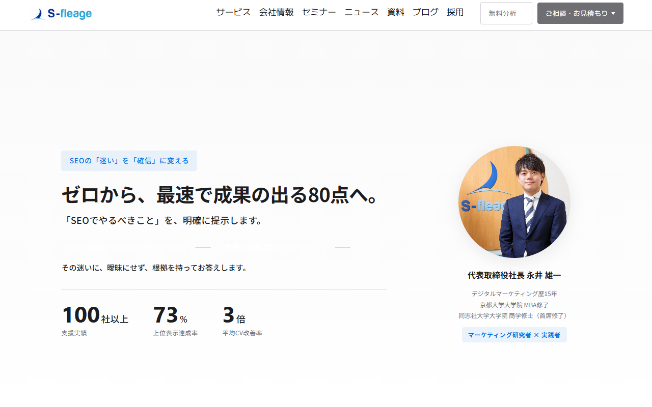Click the ゼロから、最速で成果の出る80点へ headline

click(x=220, y=195)
